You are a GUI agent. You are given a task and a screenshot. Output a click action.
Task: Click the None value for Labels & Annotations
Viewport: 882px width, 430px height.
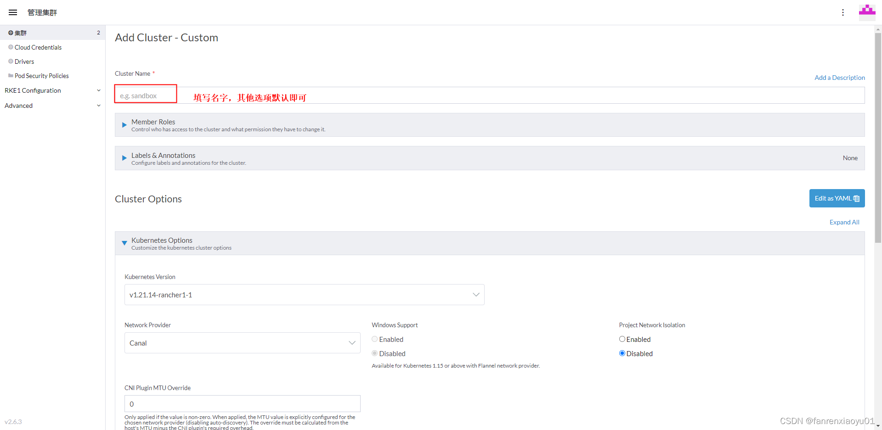(850, 158)
